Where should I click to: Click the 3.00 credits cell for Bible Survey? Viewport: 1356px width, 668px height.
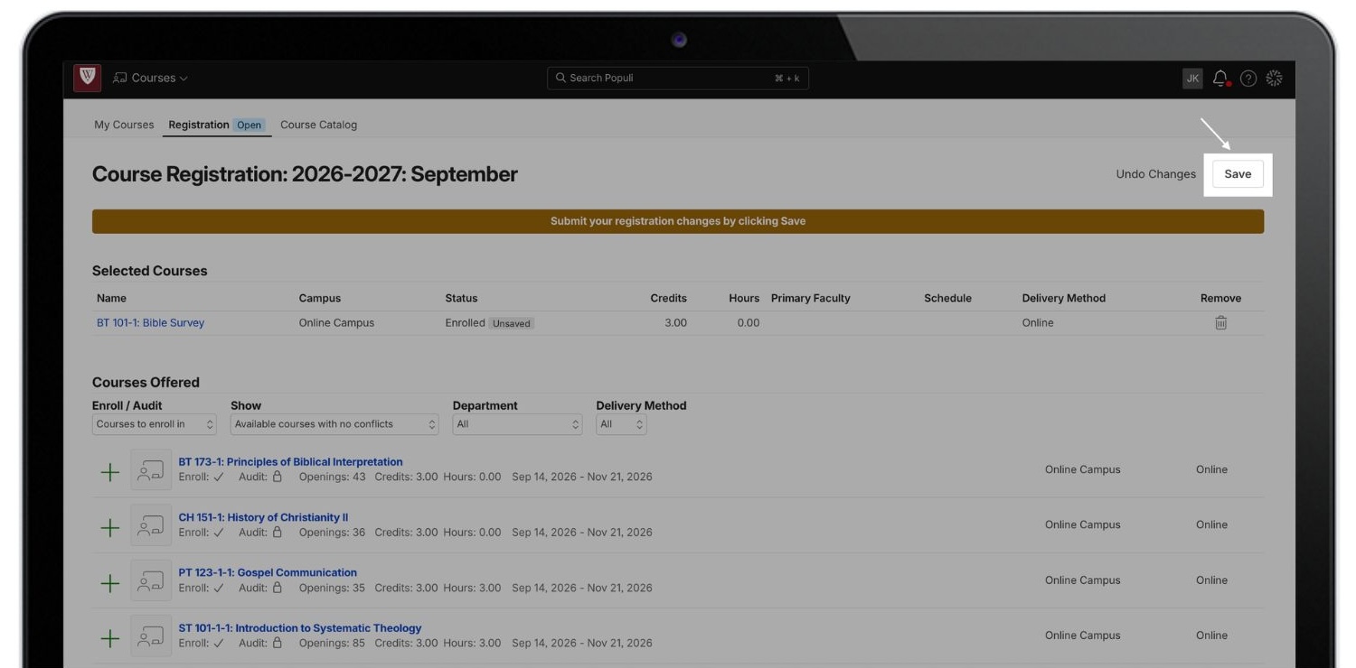[x=675, y=323]
